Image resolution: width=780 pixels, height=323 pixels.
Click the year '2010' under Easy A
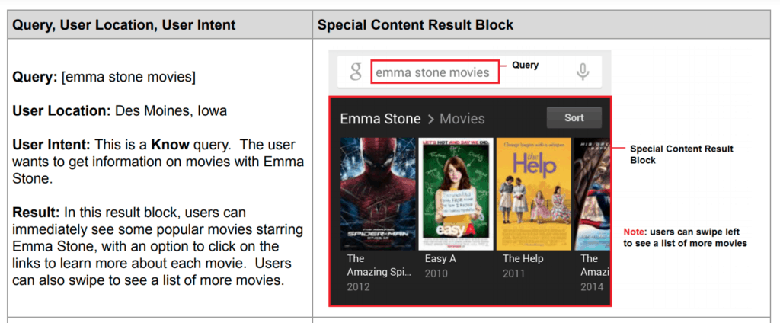436,273
